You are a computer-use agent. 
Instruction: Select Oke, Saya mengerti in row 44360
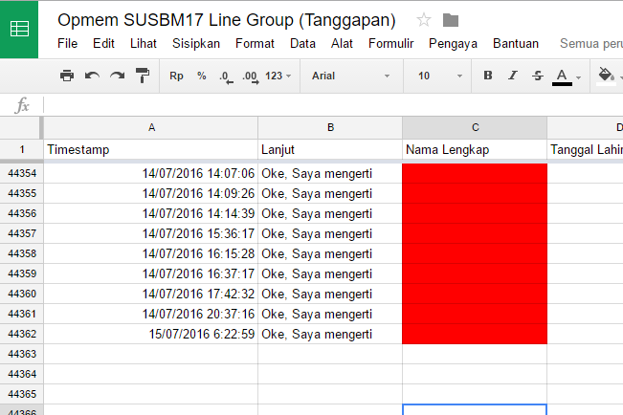pyautogui.click(x=330, y=294)
